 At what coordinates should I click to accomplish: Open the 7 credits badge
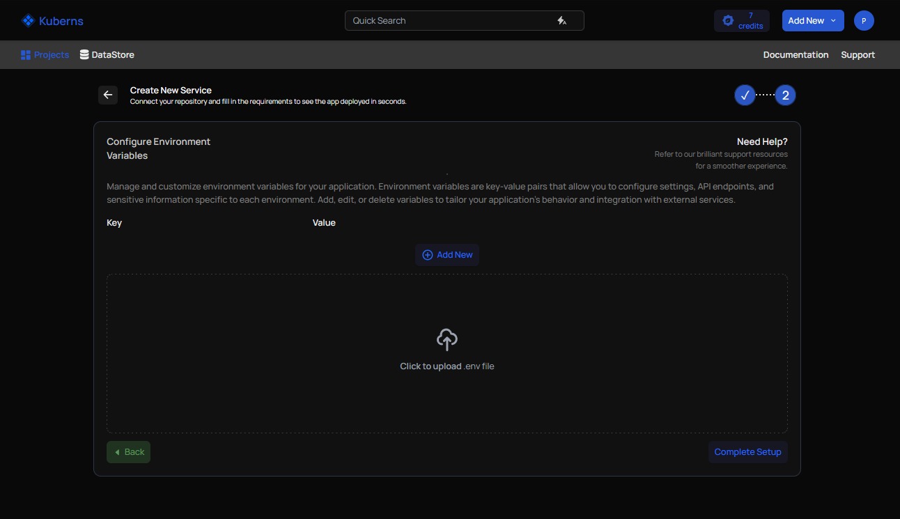742,21
